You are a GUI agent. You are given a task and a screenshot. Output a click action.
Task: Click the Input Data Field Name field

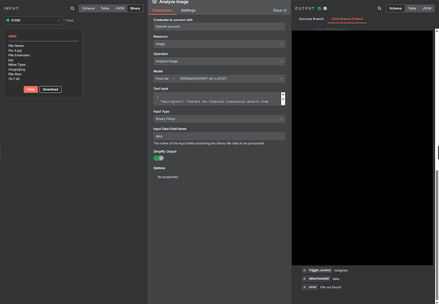(x=219, y=136)
